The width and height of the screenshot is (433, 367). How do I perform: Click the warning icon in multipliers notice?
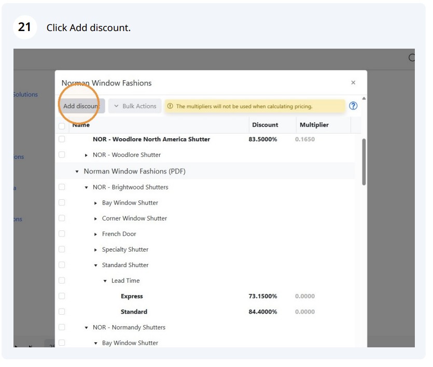point(171,107)
